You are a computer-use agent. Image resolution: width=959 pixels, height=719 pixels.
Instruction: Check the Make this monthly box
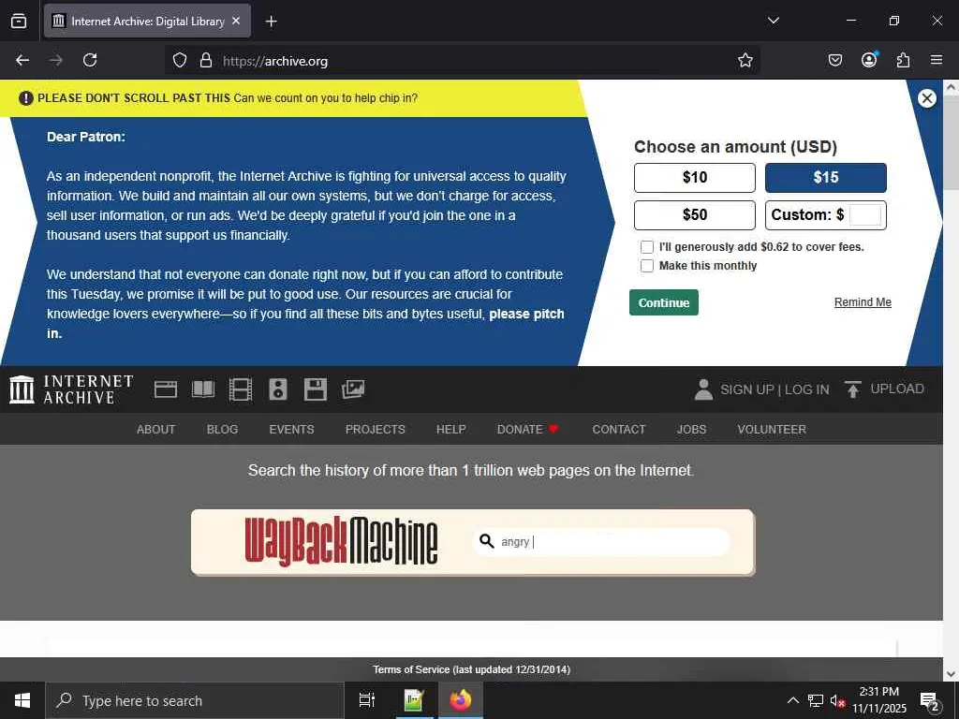coord(647,266)
